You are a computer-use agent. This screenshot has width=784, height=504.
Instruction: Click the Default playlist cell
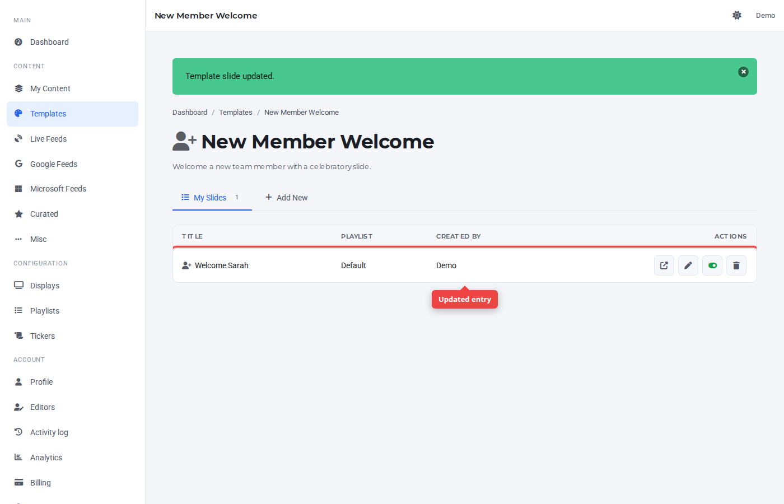[353, 265]
